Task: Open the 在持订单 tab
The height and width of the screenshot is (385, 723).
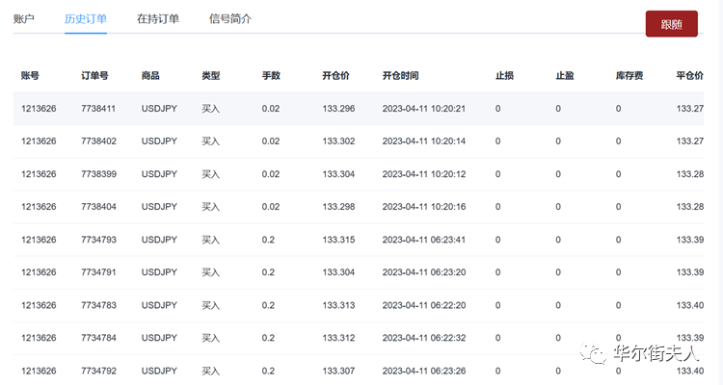Action: tap(158, 19)
